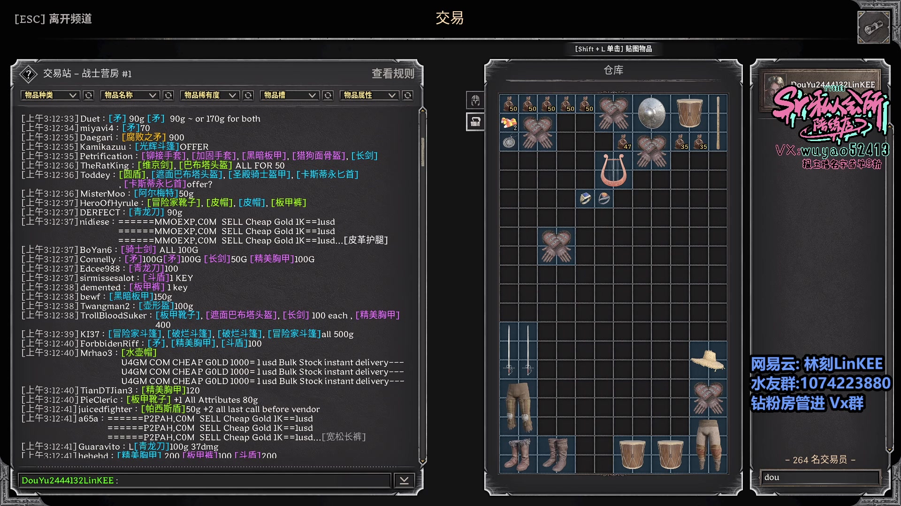Open the 物品槽 item slot dropdown
The image size is (901, 506).
click(x=289, y=95)
